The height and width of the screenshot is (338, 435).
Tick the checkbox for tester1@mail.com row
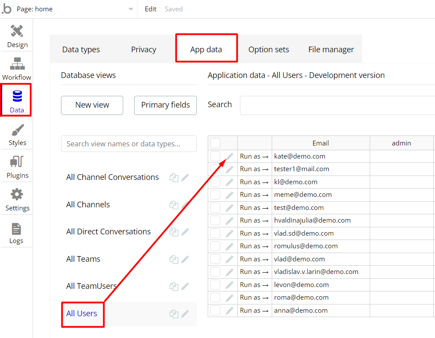(215, 169)
